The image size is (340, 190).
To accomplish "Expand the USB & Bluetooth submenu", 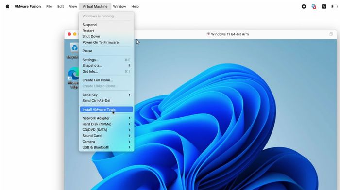I will (x=106, y=147).
